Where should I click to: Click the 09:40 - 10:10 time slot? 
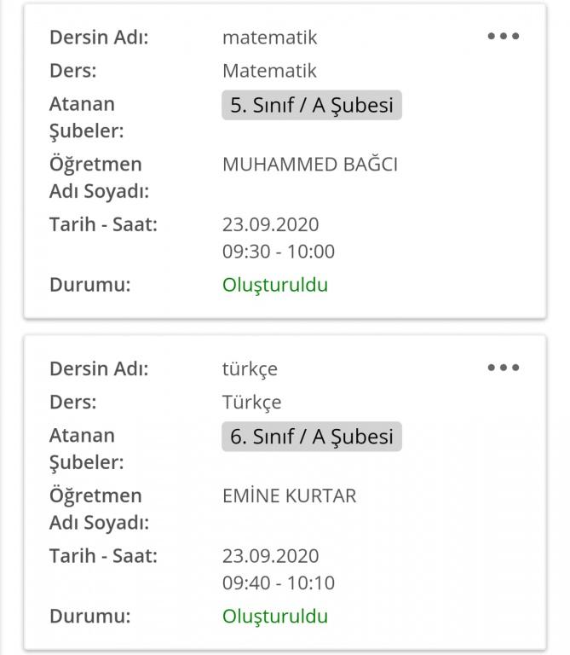[x=278, y=583]
